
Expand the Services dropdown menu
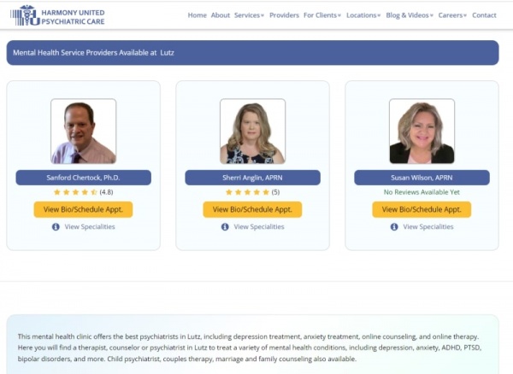pyautogui.click(x=249, y=15)
